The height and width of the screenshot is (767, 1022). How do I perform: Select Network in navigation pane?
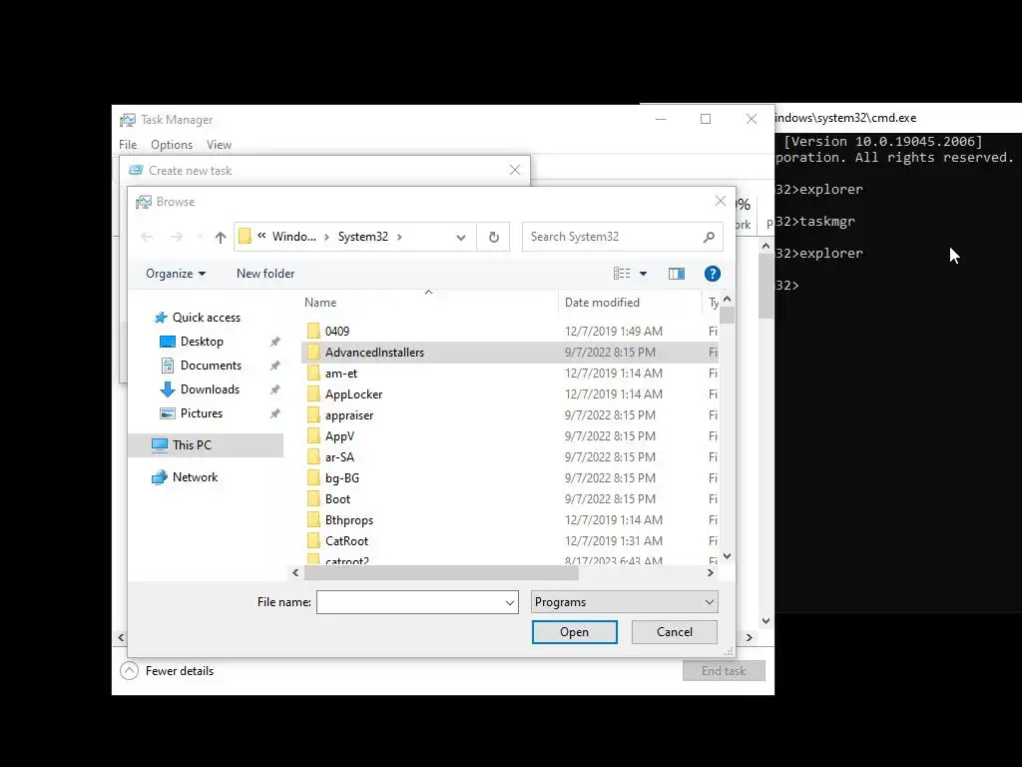(195, 477)
